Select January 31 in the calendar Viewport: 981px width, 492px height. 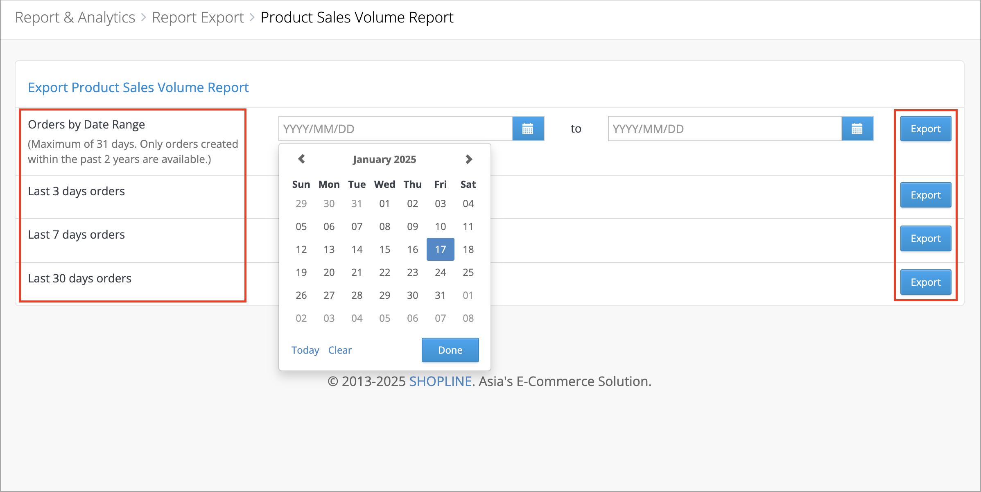click(441, 295)
